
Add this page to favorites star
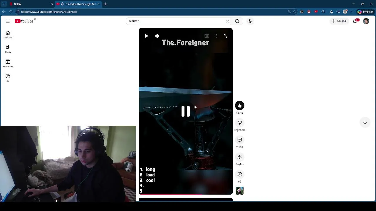coord(295,12)
